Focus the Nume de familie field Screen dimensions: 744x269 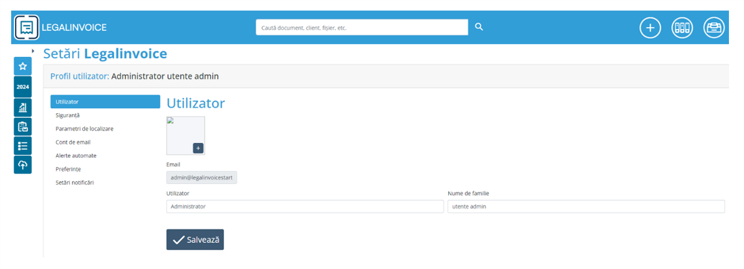pyautogui.click(x=585, y=206)
